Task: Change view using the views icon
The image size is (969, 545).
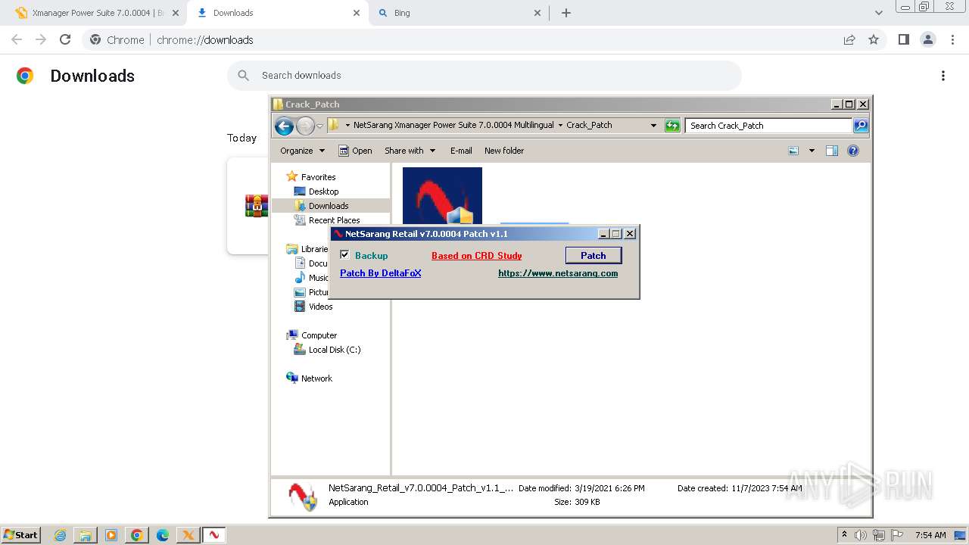Action: (793, 151)
